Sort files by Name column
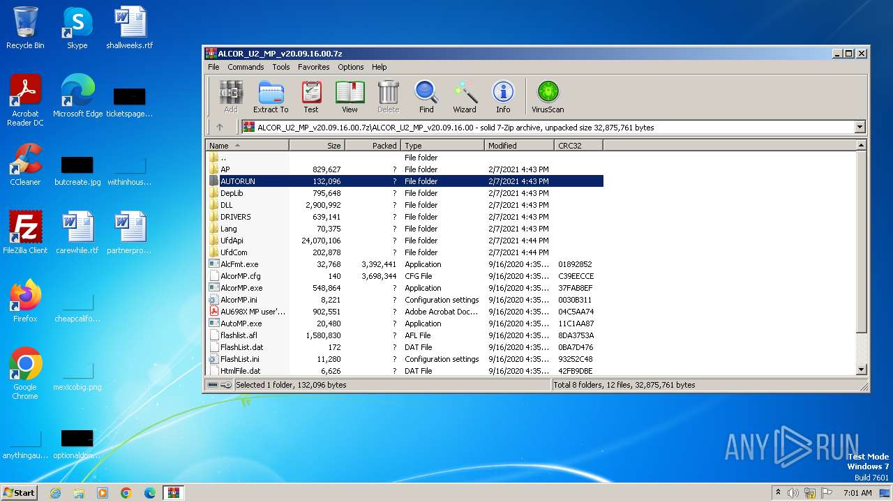This screenshot has width=893, height=502. click(x=247, y=146)
